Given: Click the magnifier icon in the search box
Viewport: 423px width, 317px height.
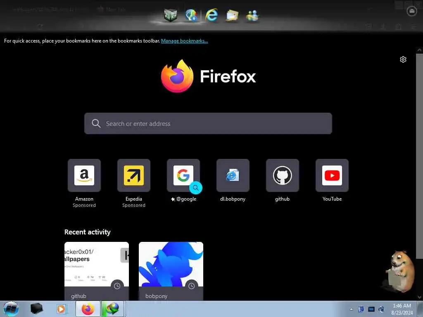Looking at the screenshot, I should click(96, 123).
